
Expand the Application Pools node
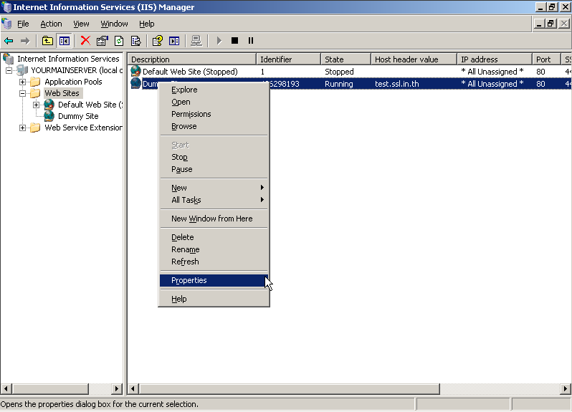(x=23, y=82)
